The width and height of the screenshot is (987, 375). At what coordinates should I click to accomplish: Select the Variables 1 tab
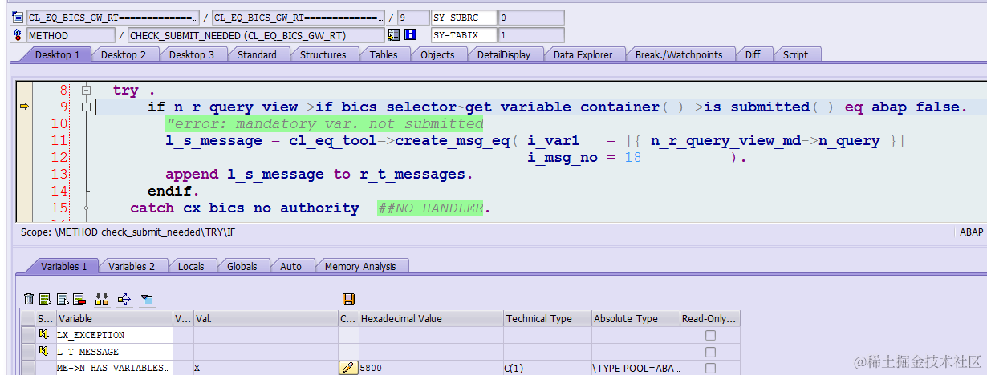[x=64, y=266]
